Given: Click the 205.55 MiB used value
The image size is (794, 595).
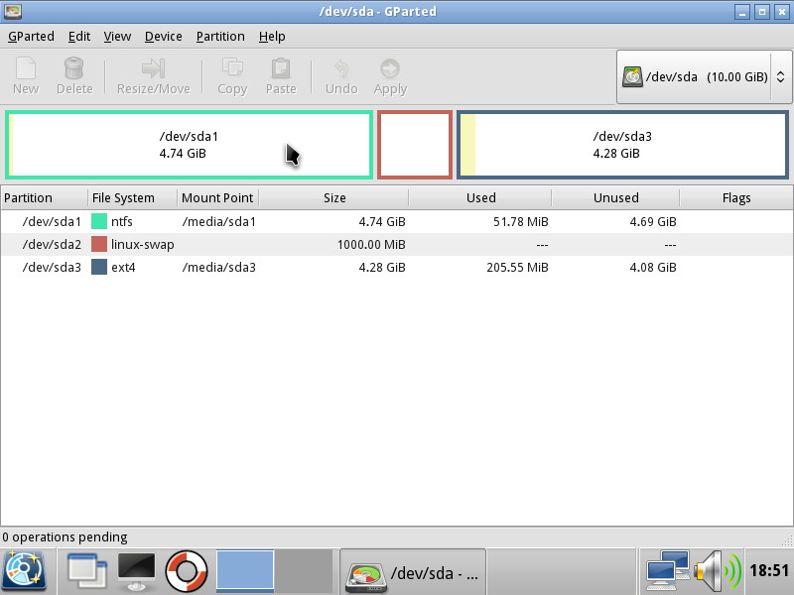Looking at the screenshot, I should tap(517, 267).
